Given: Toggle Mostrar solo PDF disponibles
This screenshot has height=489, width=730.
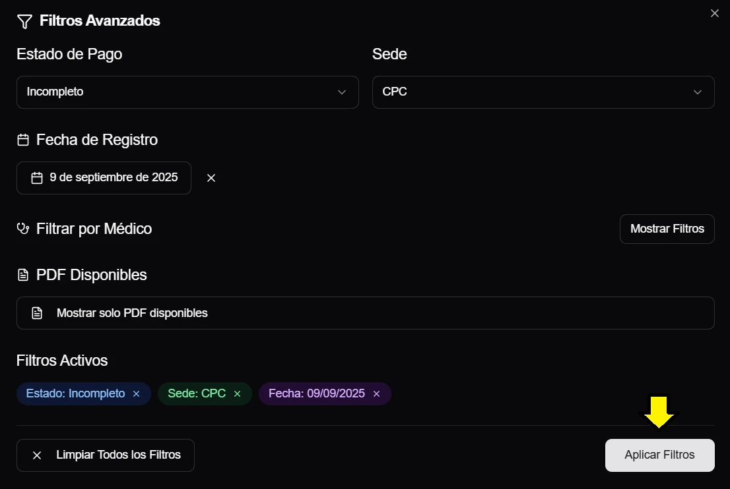Looking at the screenshot, I should coord(365,313).
